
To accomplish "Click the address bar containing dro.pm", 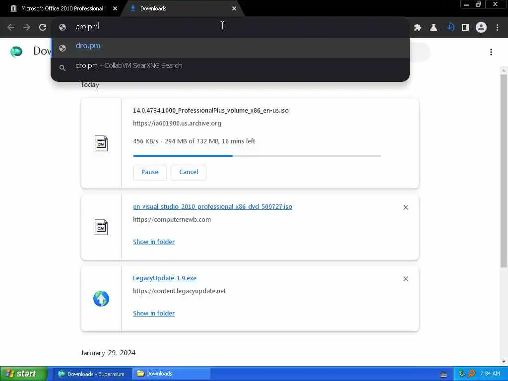I will (230, 27).
